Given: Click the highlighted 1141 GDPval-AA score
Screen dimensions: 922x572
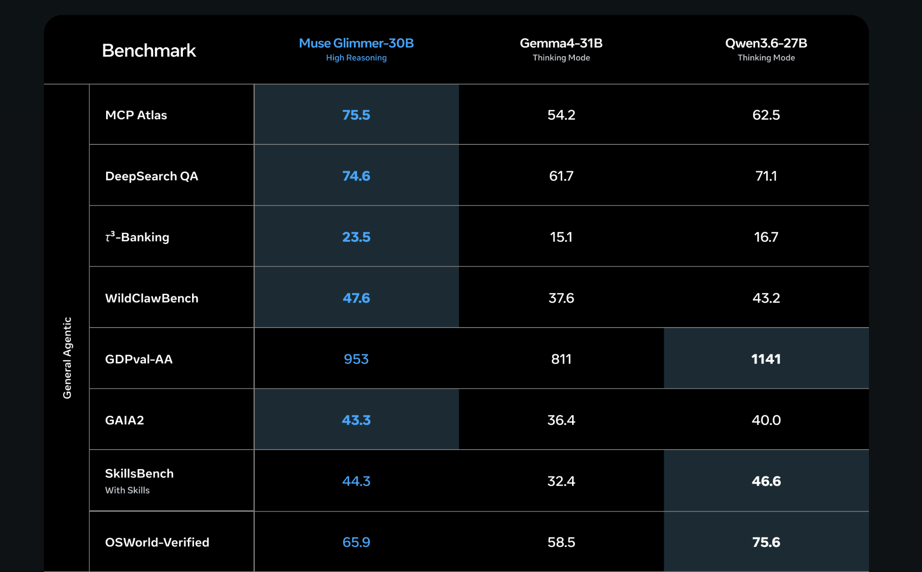Looking at the screenshot, I should (766, 359).
